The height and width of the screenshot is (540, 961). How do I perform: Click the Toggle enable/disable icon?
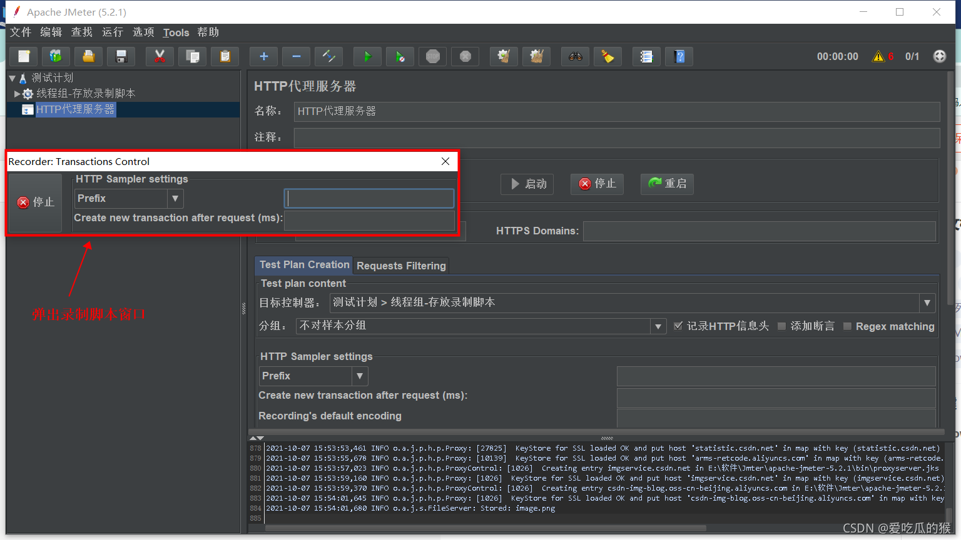(329, 56)
